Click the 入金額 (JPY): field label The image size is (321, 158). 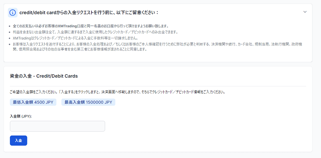(21, 116)
